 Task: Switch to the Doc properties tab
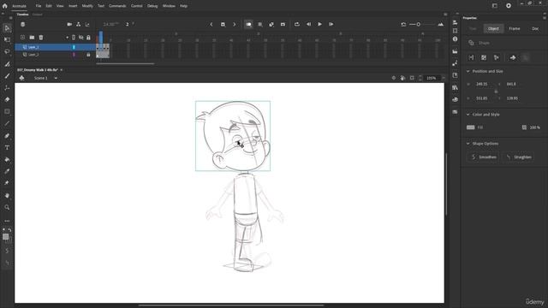point(535,28)
